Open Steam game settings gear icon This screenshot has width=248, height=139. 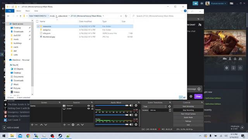(x=227, y=68)
